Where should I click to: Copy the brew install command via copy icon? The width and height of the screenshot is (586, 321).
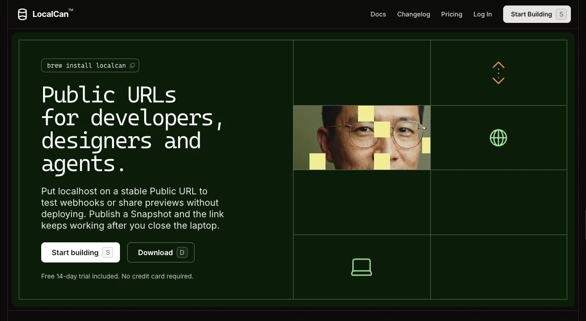click(132, 65)
